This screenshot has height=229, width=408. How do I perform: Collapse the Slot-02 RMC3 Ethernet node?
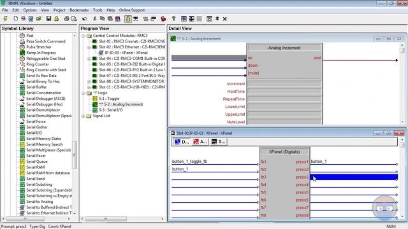coord(89,47)
